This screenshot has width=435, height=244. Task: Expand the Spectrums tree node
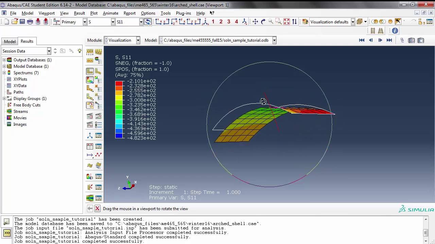[x=4, y=73]
